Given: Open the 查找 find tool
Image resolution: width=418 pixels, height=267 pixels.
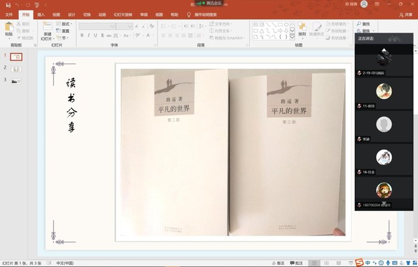Looking at the screenshot, I should (x=364, y=24).
